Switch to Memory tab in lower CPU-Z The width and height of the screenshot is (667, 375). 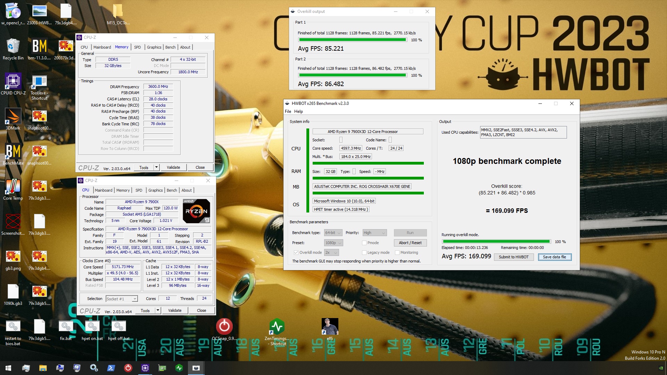pos(123,190)
